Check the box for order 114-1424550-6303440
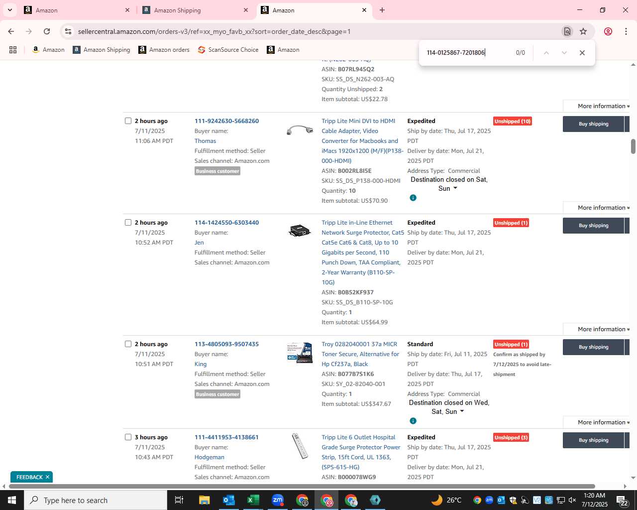This screenshot has height=510, width=637. click(128, 223)
